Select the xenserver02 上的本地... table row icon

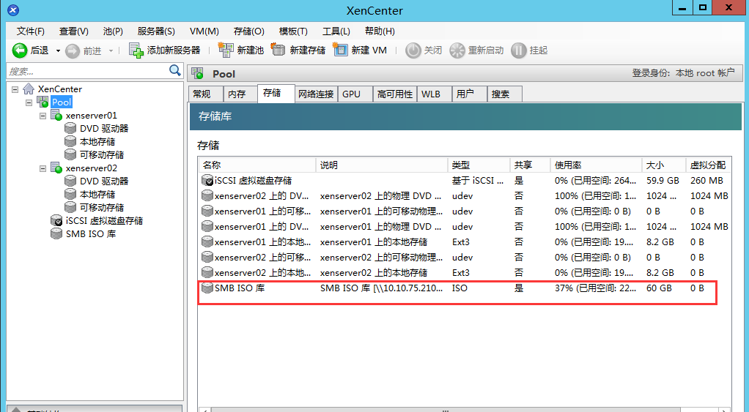tap(207, 272)
